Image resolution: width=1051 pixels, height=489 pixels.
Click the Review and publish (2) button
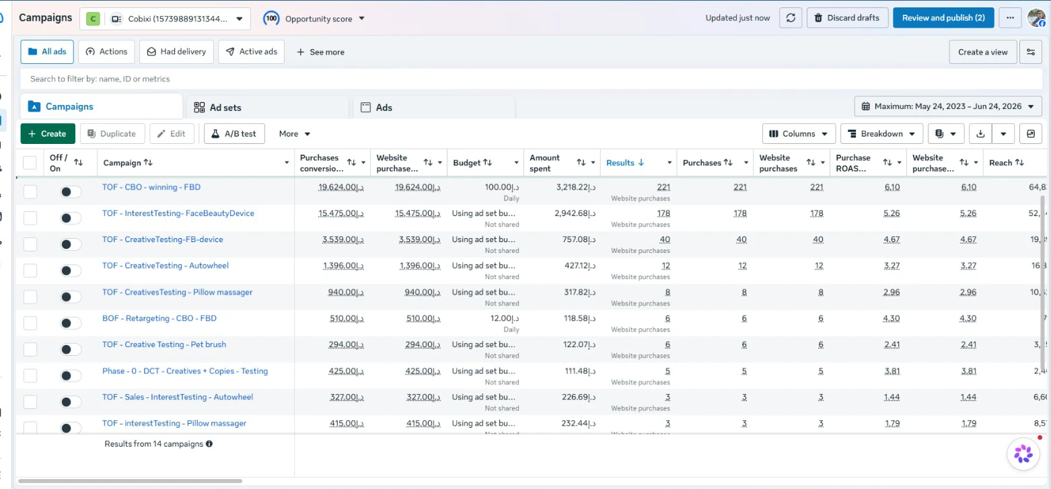[943, 18]
